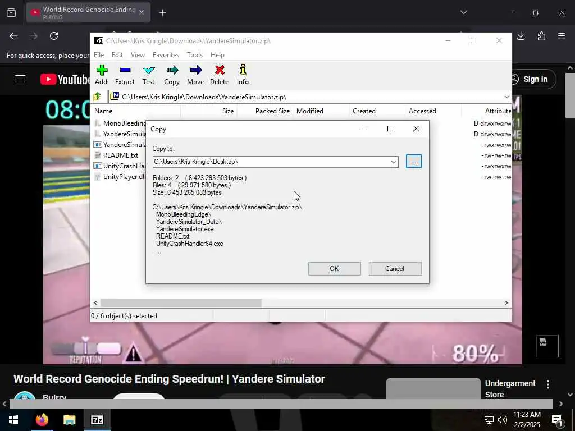
Task: Click the Copy toolbar icon in 7-Zip
Action: click(172, 75)
